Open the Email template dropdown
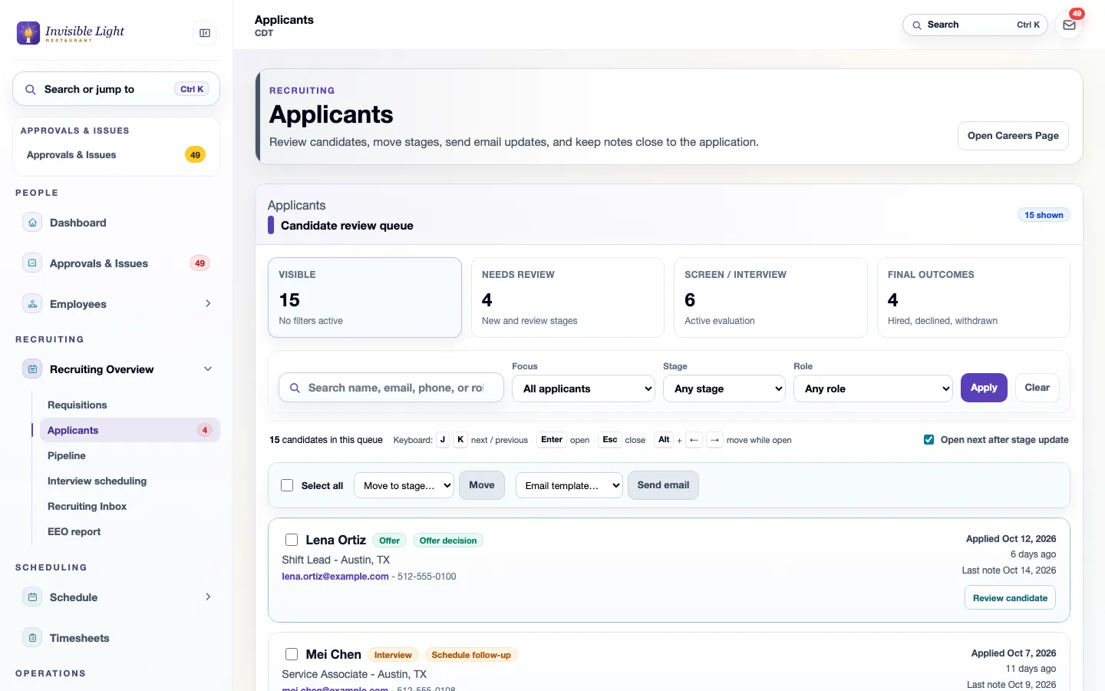This screenshot has width=1105, height=691. tap(569, 485)
